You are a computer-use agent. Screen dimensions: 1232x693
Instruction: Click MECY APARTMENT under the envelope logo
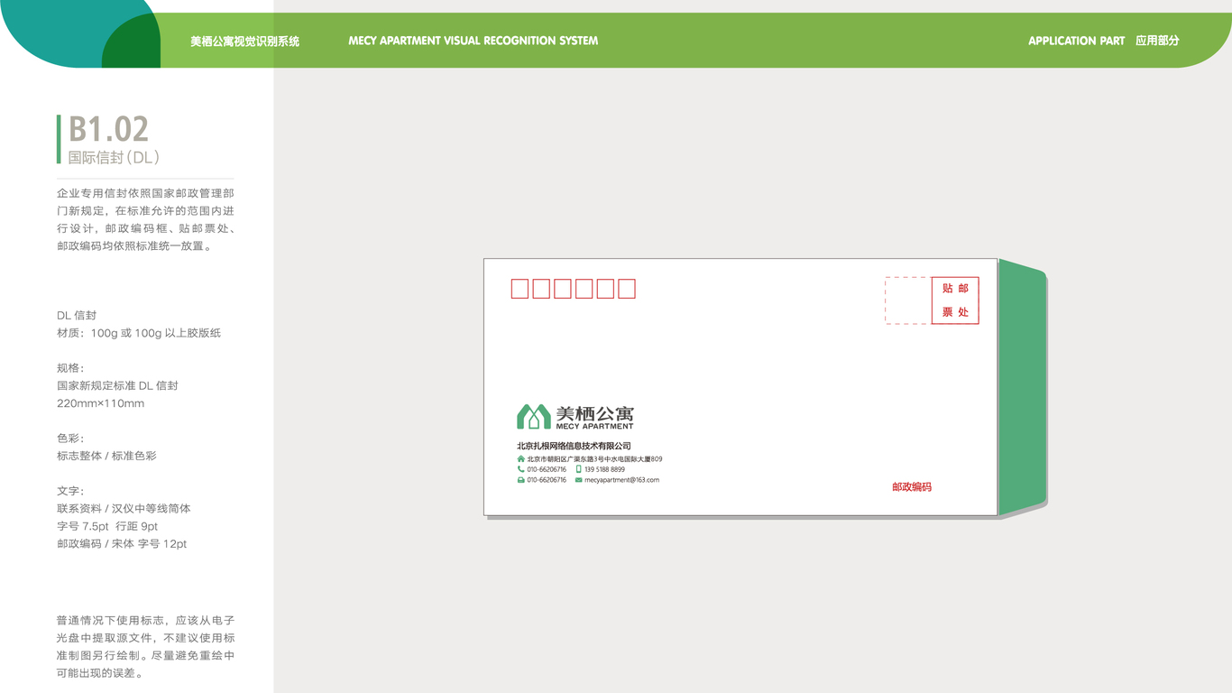tap(594, 426)
